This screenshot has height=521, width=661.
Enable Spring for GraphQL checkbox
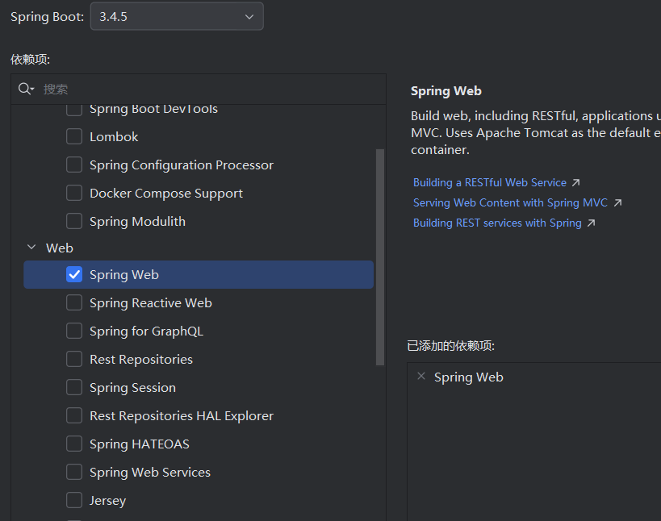coord(74,331)
